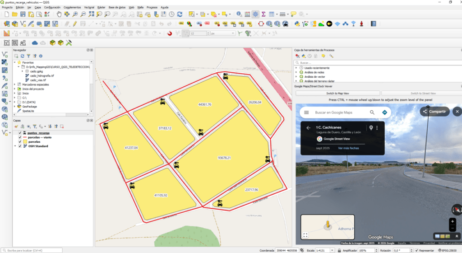Open the Ver más fechas link
The image size is (462, 253).
[x=348, y=148]
